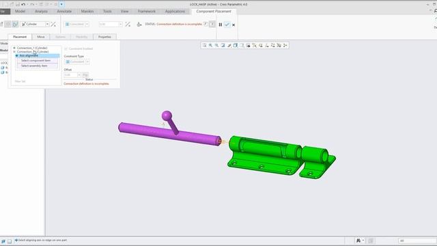This screenshot has width=437, height=246.
Task: Click the redo arrow in quick access toolbar
Action: [32, 5]
